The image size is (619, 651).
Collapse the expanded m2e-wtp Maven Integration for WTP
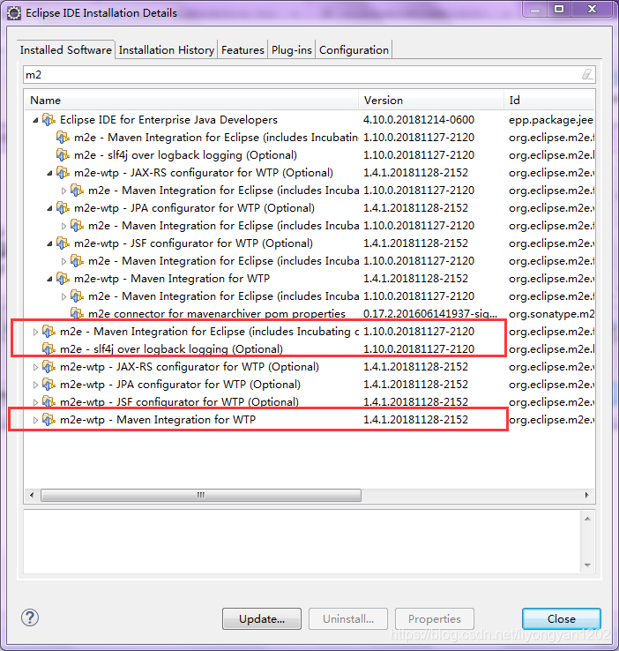(x=49, y=279)
